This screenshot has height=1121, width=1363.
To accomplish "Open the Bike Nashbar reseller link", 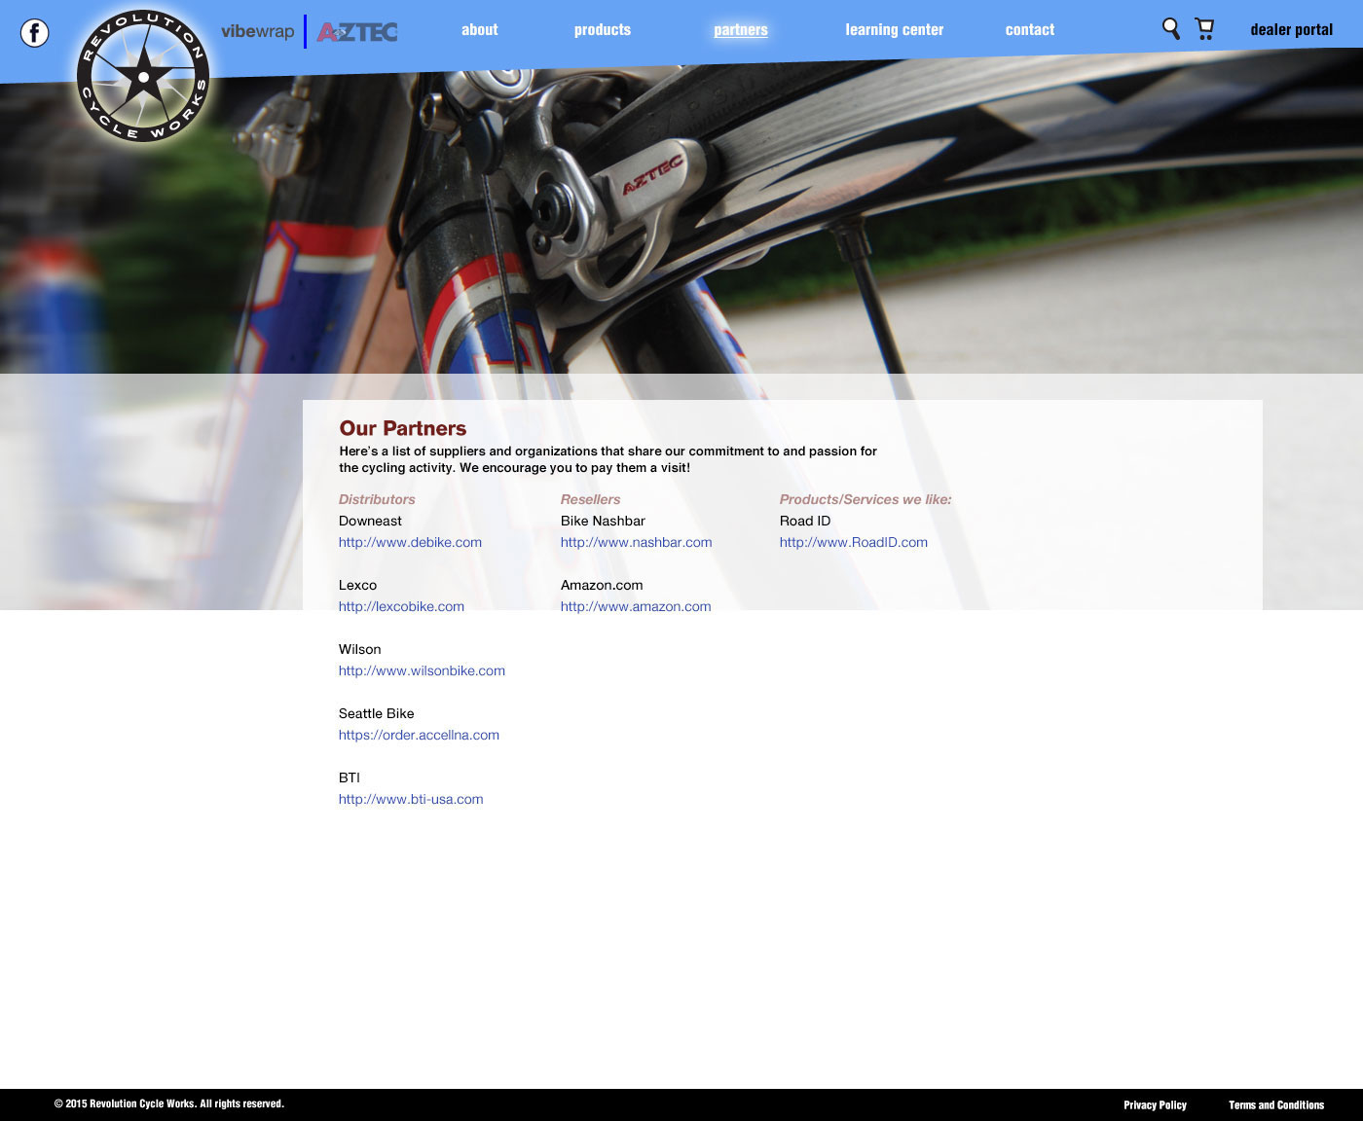I will click(x=636, y=542).
